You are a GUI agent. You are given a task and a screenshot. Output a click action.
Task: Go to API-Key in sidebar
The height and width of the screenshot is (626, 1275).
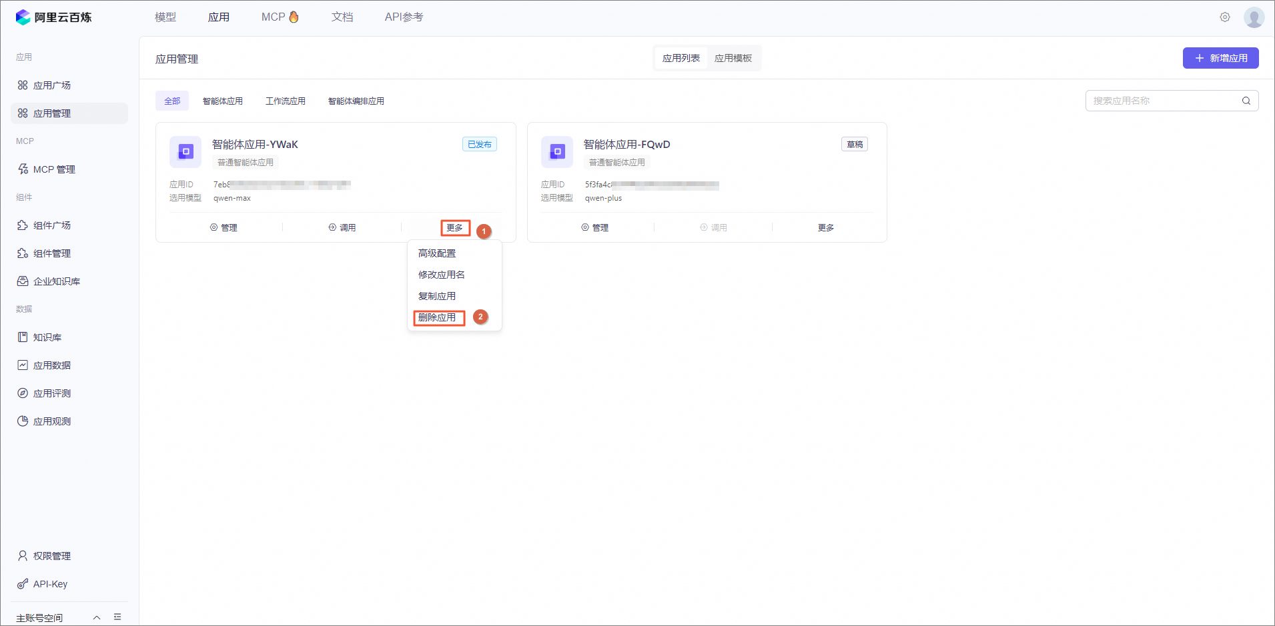69,584
